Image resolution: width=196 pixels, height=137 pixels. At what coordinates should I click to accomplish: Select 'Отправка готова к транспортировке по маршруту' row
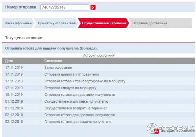pos(85,81)
